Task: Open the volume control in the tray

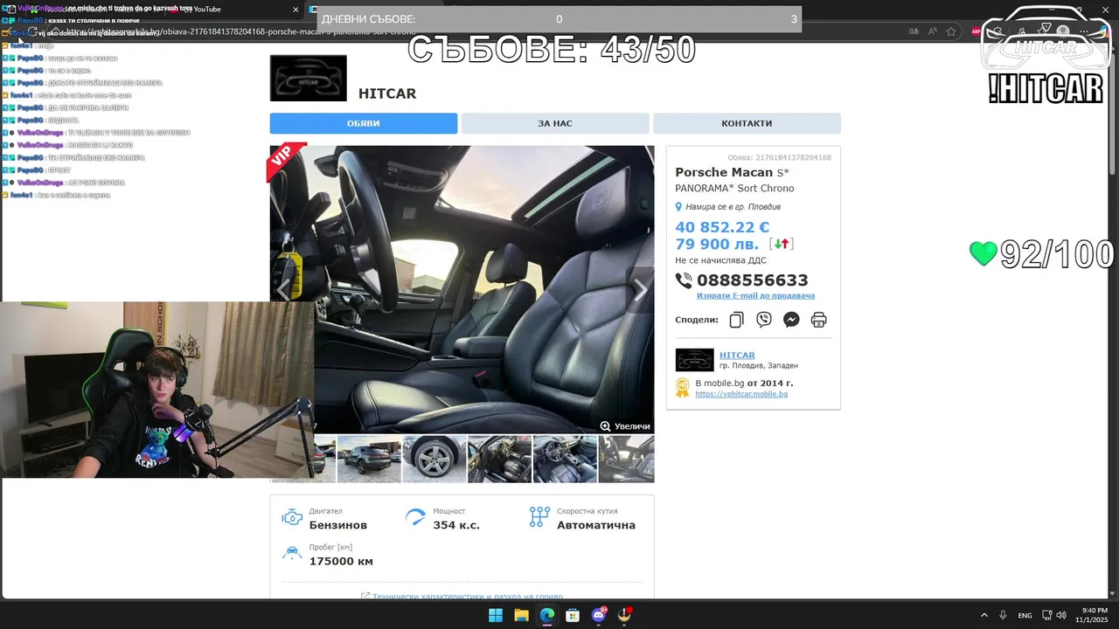Action: point(1061,615)
